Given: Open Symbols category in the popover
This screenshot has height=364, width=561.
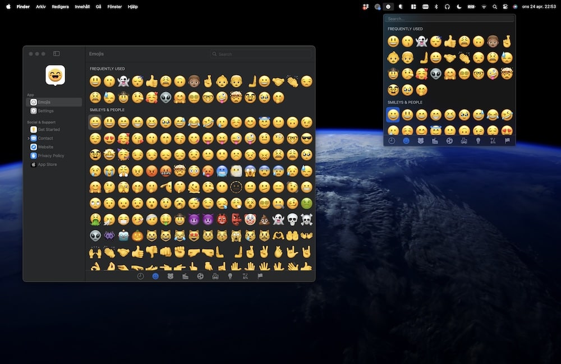Looking at the screenshot, I should [x=493, y=141].
